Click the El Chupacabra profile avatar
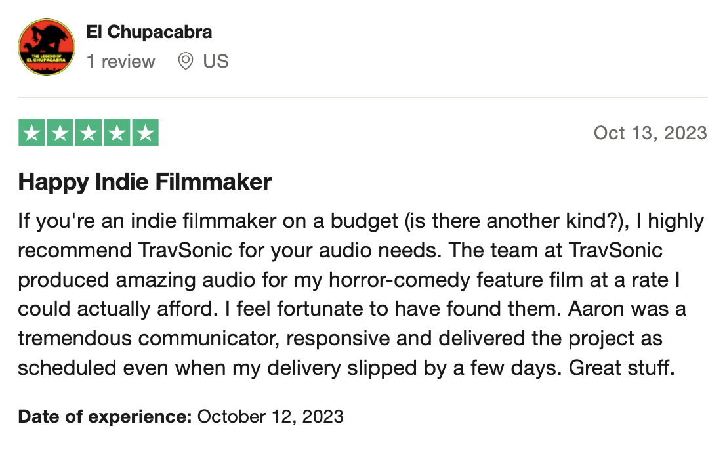The image size is (727, 449). click(x=46, y=47)
